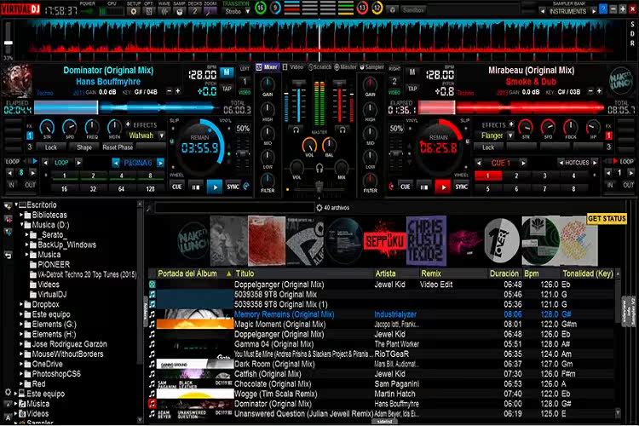Image resolution: width=639 pixels, height=426 pixels.
Task: Expand the Dropbox folder
Action: tap(21, 304)
